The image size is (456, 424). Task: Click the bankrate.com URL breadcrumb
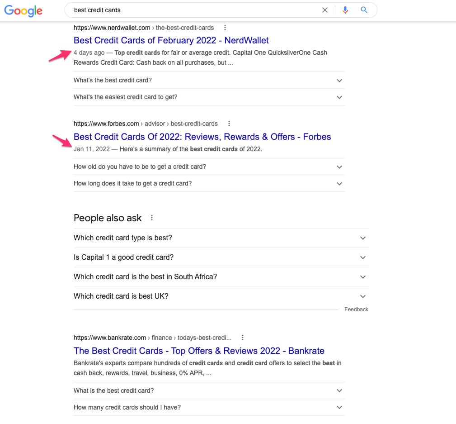tap(152, 338)
